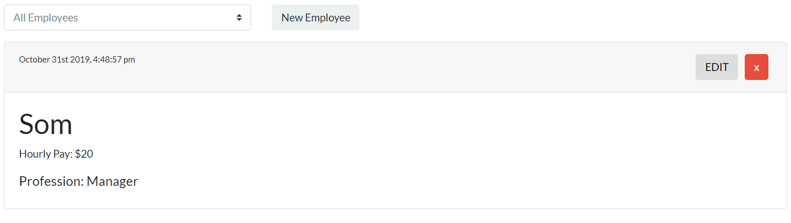Edit the Som employee record

[x=717, y=67]
